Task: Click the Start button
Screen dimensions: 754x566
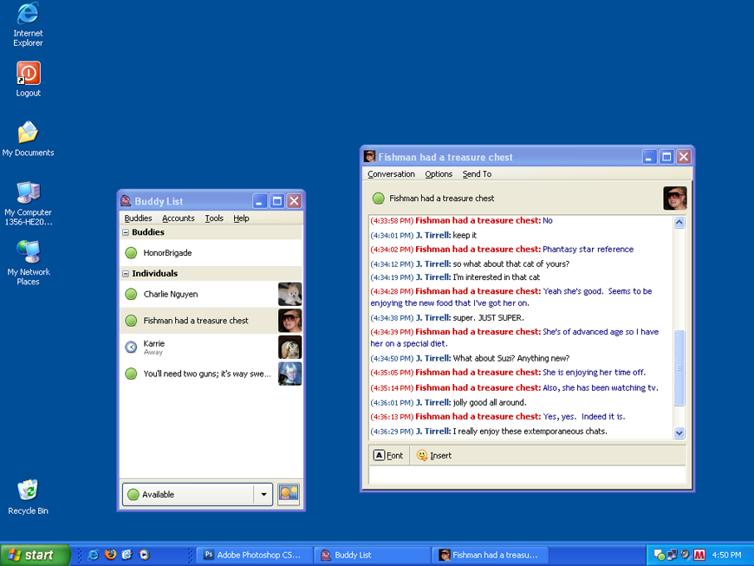Action: [x=36, y=555]
